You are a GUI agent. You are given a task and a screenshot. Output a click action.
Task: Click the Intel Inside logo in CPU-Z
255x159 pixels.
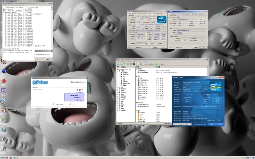[x=162, y=19]
